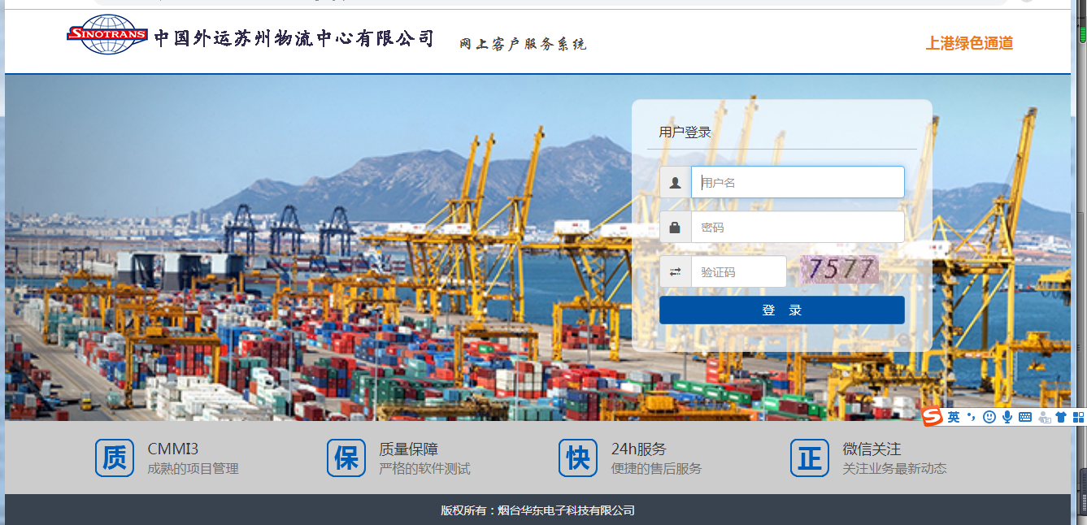
Task: Click the 快 fast service badge icon
Action: (x=578, y=458)
